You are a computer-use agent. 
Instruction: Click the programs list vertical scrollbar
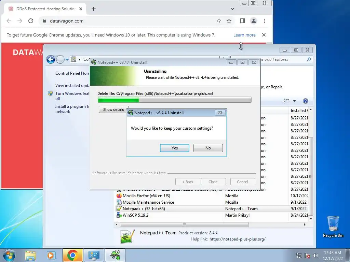tap(310, 176)
